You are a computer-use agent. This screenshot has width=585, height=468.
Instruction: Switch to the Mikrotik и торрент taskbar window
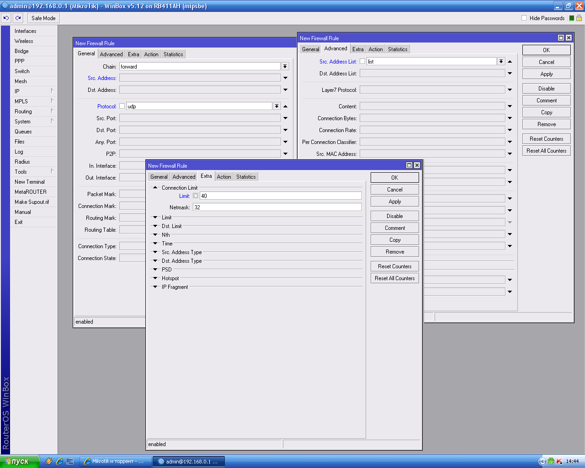pos(115,462)
